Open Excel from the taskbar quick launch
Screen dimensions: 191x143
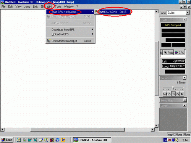[x=35, y=140]
